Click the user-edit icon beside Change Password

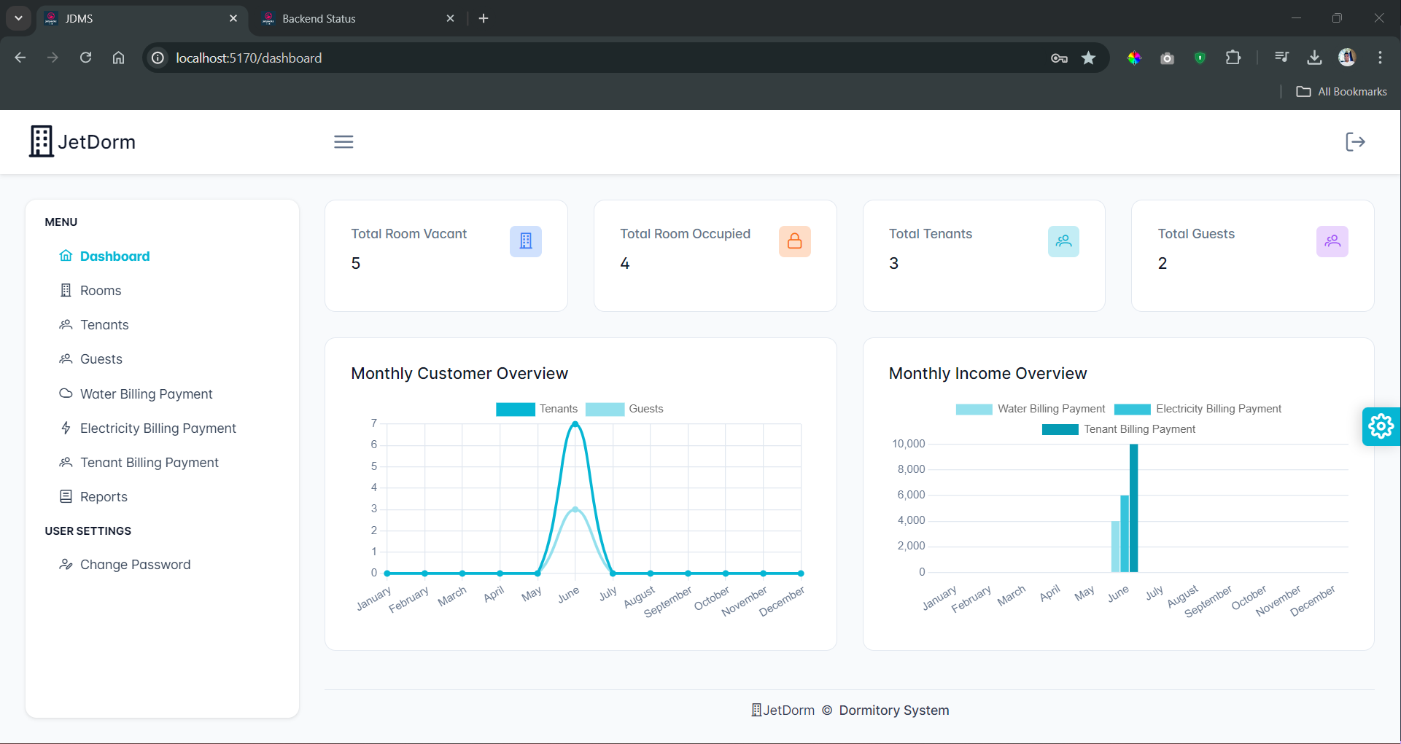66,564
